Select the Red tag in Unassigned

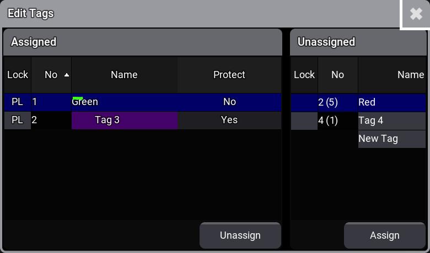pos(390,102)
